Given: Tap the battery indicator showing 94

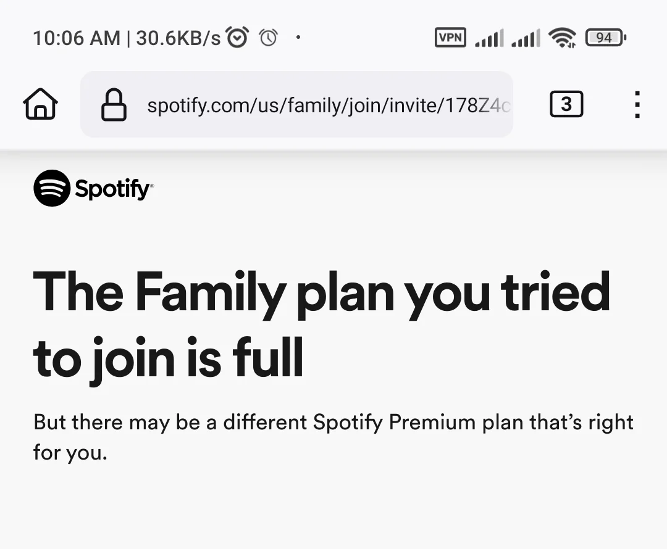Looking at the screenshot, I should tap(606, 38).
